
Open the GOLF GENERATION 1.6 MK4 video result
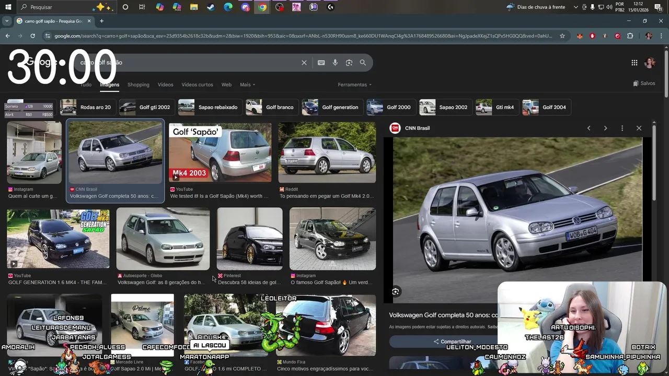pyautogui.click(x=58, y=239)
